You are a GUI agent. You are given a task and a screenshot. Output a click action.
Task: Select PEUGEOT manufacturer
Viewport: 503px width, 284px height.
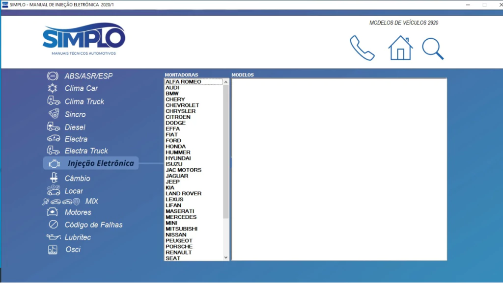194,240
